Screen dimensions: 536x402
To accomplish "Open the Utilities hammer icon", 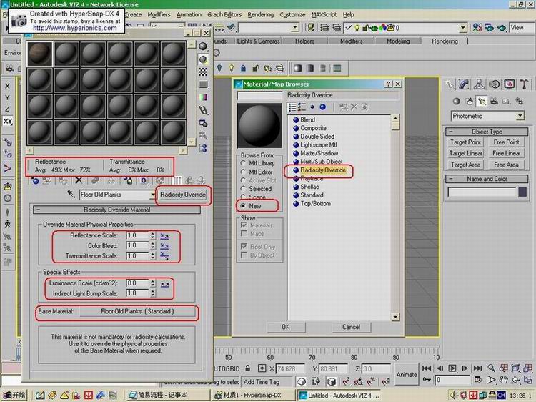I will [x=524, y=84].
